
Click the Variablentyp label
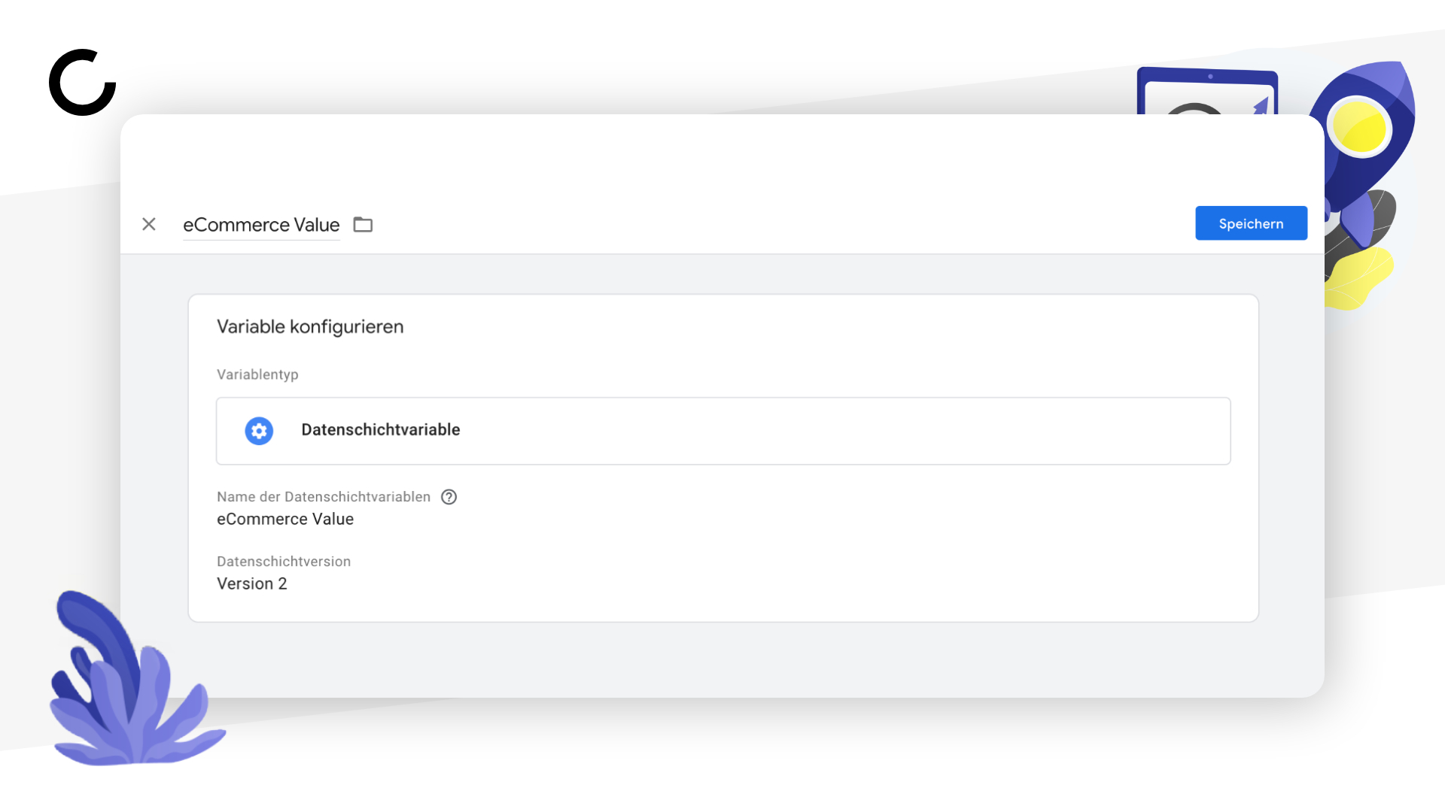[x=257, y=374]
